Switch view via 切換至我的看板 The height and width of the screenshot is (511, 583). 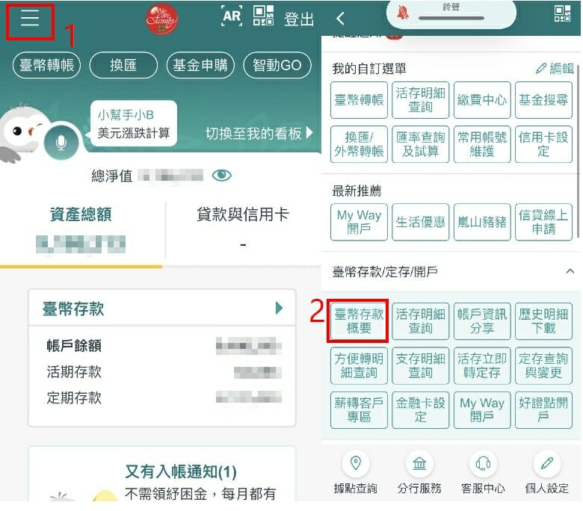[259, 134]
